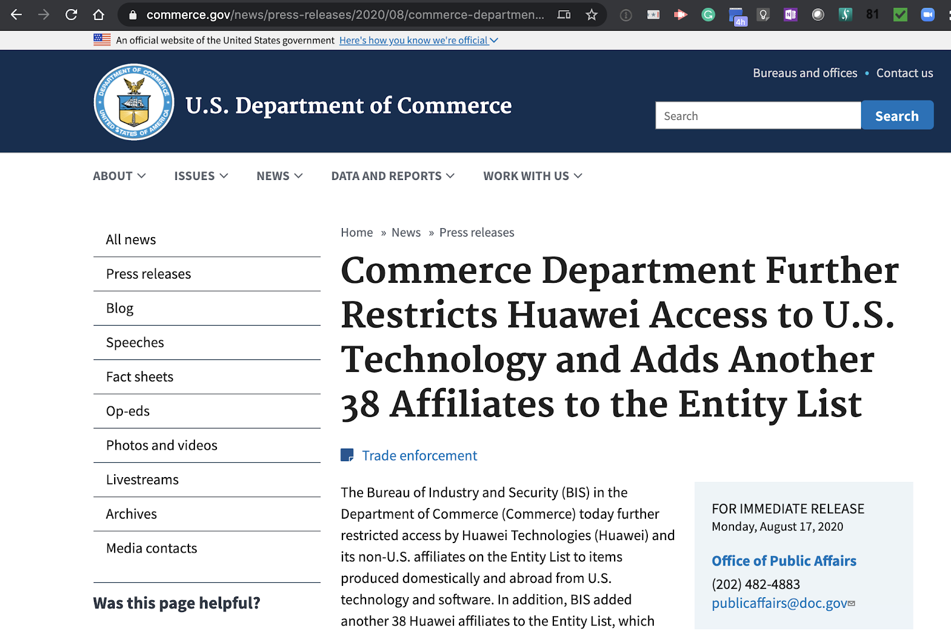The image size is (951, 631).
Task: Open the Zoom extension
Action: point(928,15)
